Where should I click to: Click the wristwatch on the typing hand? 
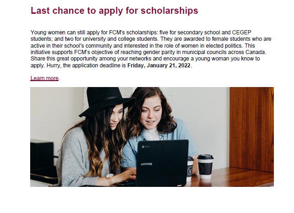[109, 179]
